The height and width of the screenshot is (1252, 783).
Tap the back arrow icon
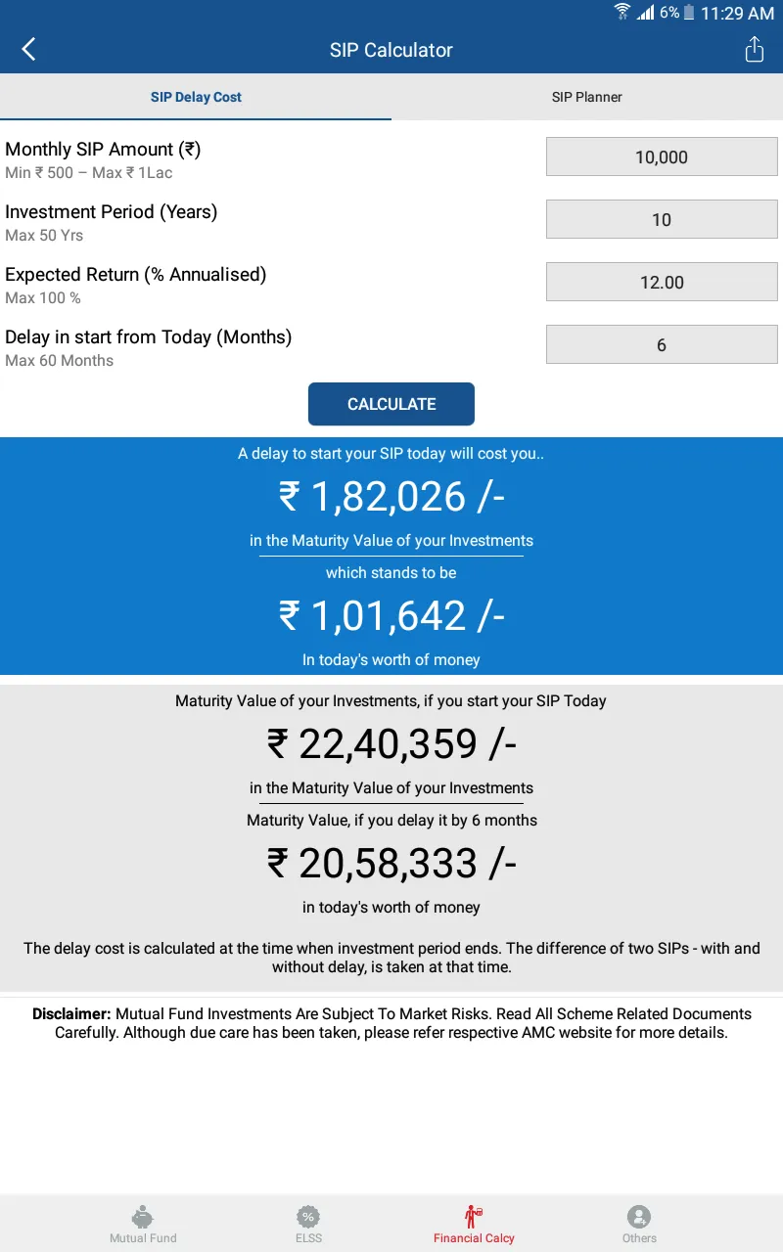click(x=27, y=49)
